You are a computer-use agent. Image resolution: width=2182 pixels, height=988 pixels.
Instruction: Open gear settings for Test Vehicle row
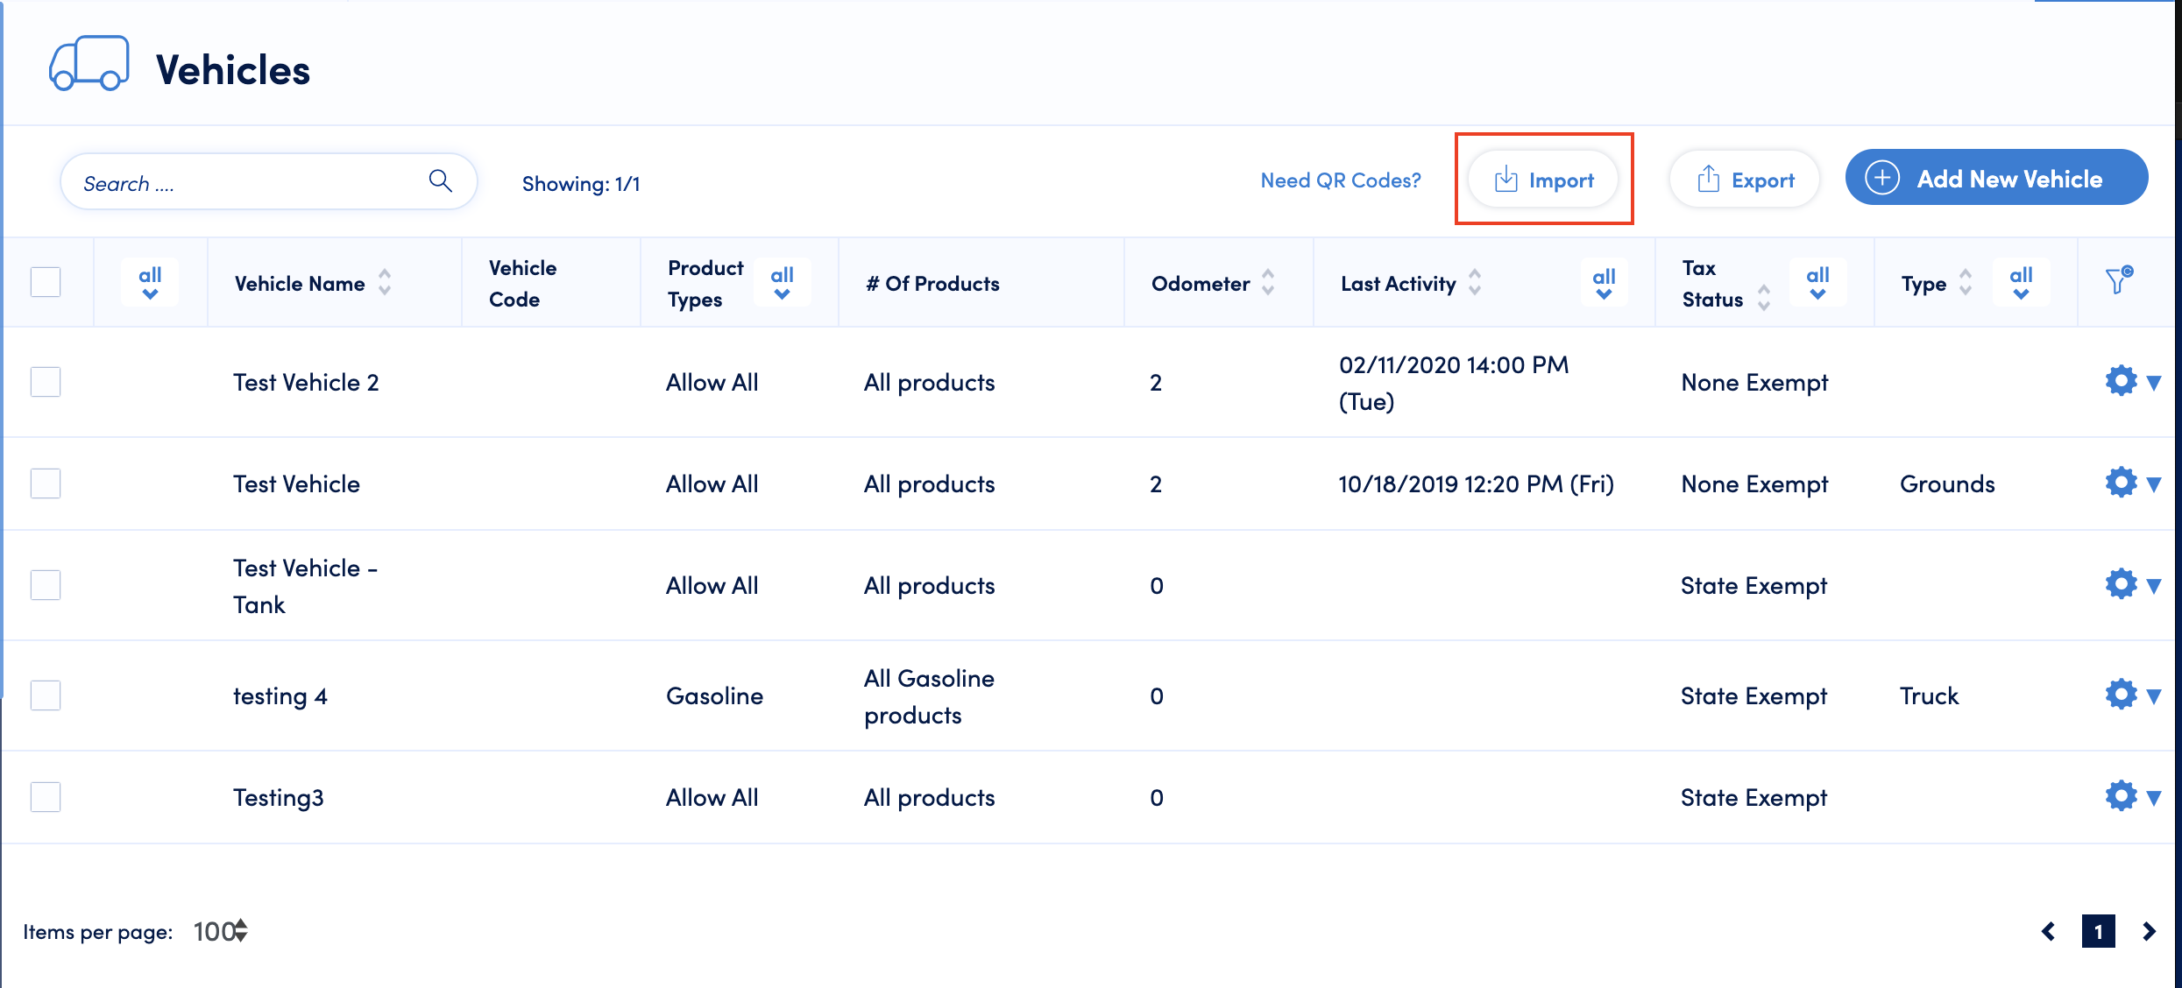[x=2121, y=483]
